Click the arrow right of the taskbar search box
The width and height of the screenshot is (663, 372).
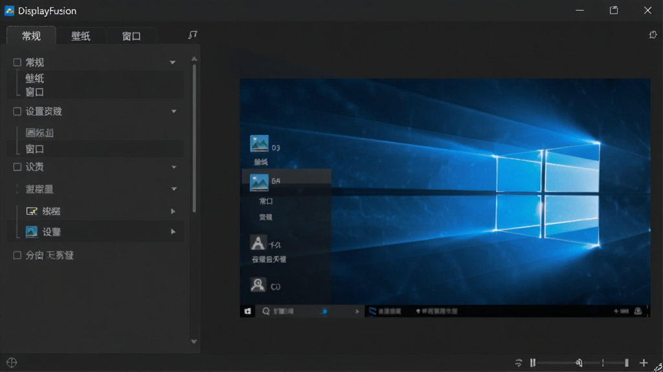pyautogui.click(x=357, y=311)
